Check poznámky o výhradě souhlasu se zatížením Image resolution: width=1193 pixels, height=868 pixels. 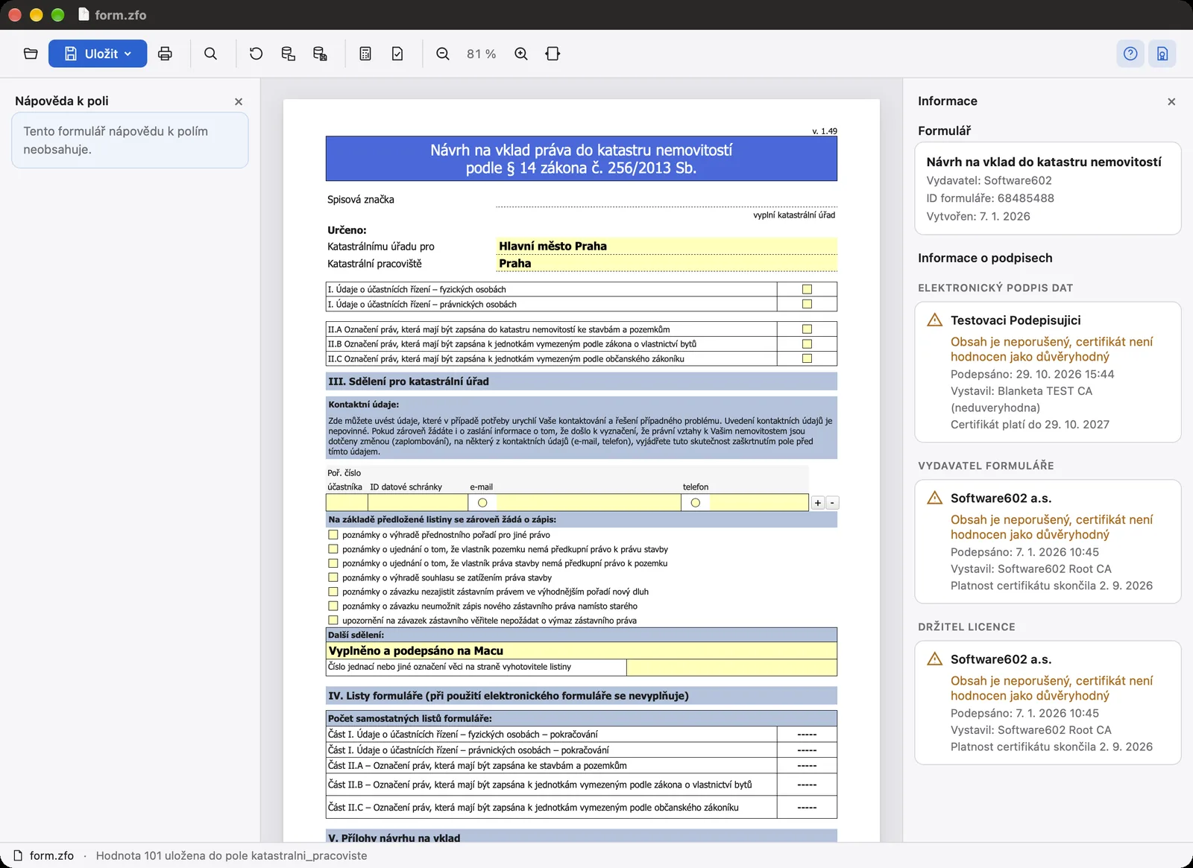pyautogui.click(x=333, y=577)
